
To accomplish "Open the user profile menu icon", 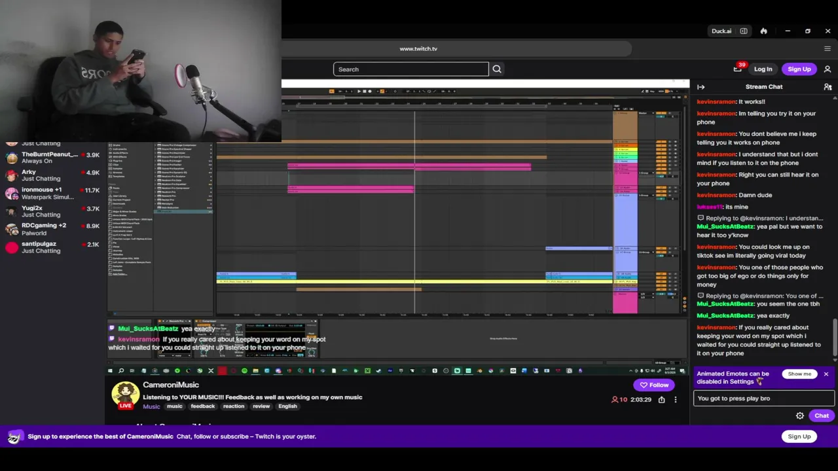I will [828, 69].
